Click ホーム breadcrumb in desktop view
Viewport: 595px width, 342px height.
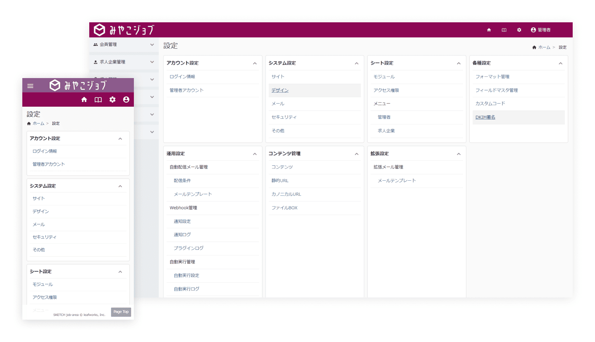coord(544,47)
